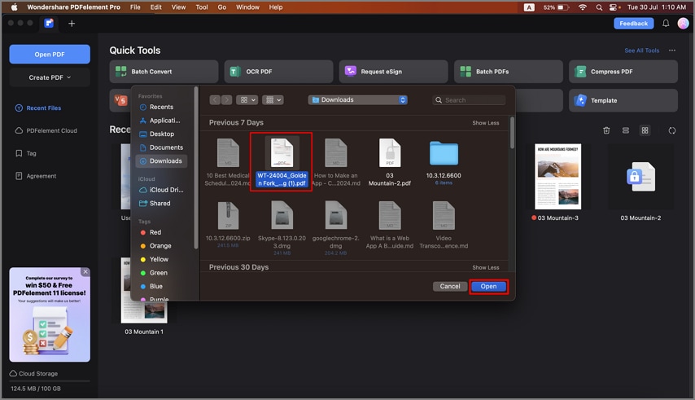
Task: Go back in file dialog
Action: 215,100
